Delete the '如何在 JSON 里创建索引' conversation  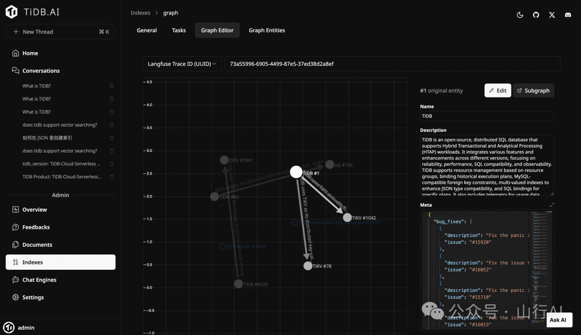111,138
